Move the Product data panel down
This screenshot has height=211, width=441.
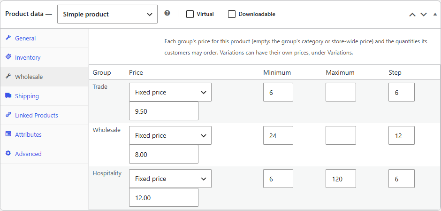tap(424, 15)
